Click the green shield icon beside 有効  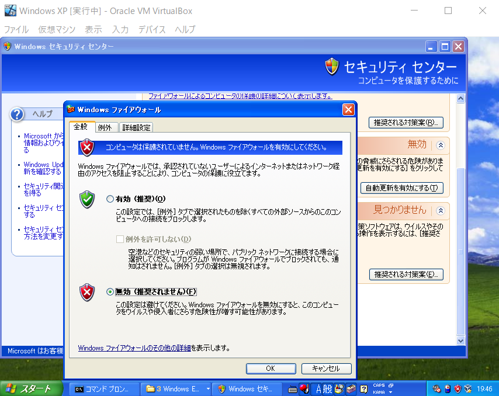point(87,199)
